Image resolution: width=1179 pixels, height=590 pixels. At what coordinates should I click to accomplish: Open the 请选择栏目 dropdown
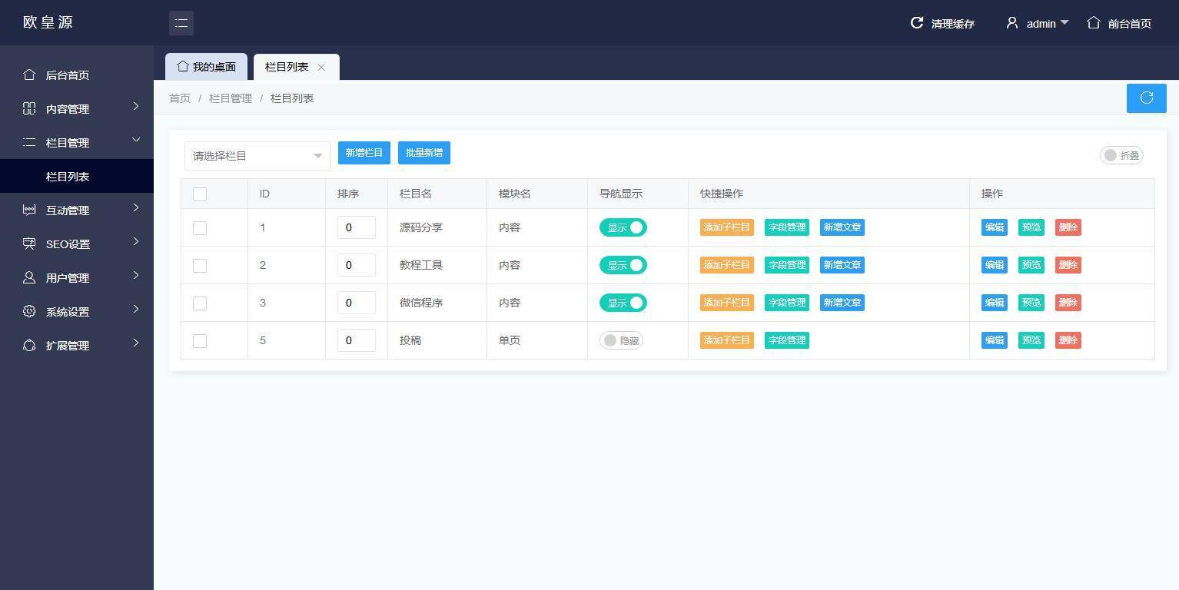257,155
